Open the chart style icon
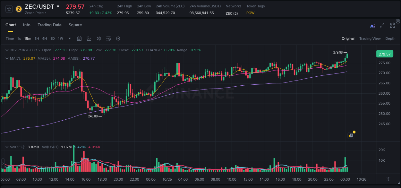Viewport: 401px width, 188px height. click(x=89, y=38)
